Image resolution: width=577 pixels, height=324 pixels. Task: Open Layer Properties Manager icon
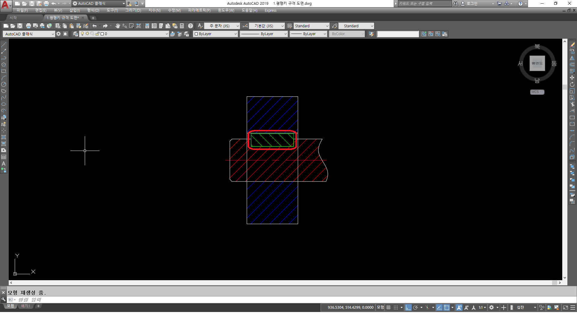pyautogui.click(x=75, y=34)
